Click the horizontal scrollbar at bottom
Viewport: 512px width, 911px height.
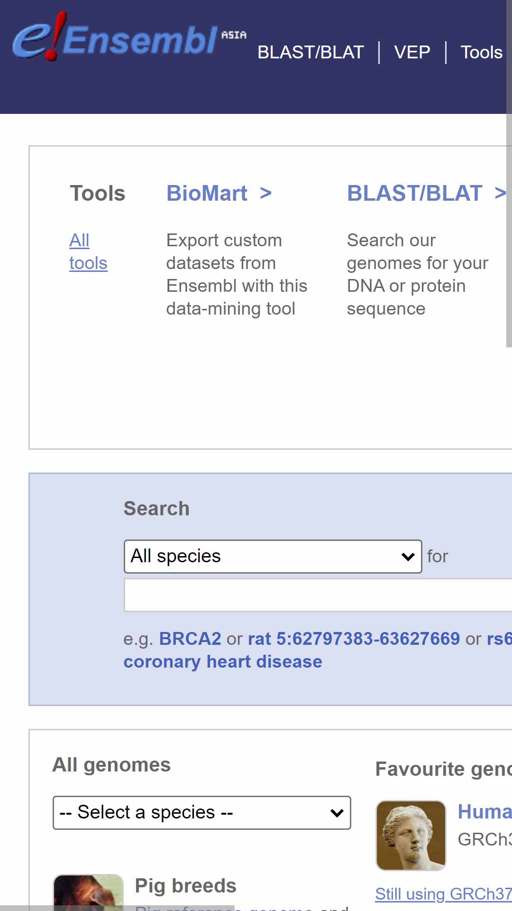click(x=117, y=908)
